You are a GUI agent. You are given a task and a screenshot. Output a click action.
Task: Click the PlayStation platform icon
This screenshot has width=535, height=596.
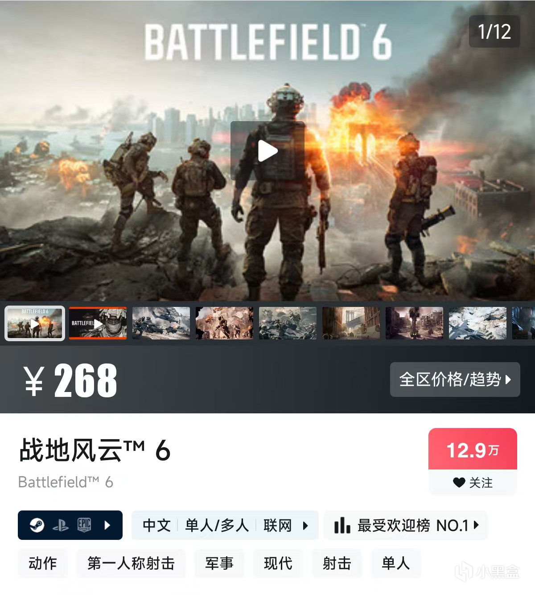tap(61, 526)
